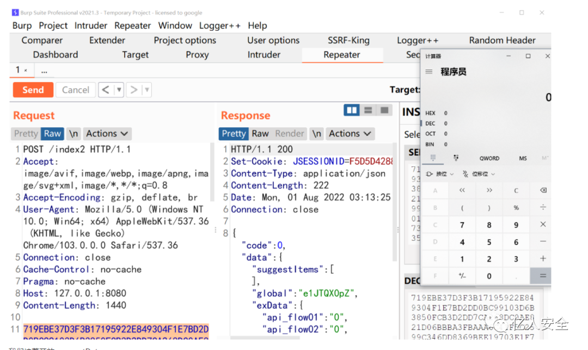Open calculator bit toggling keypad icon
Image resolution: width=588 pixels, height=350 pixels.
coord(456,158)
